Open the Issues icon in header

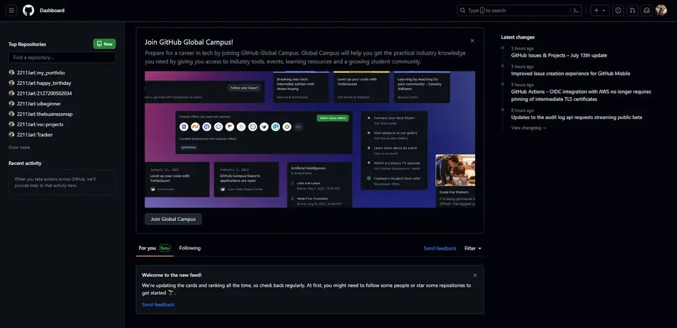[x=619, y=10]
